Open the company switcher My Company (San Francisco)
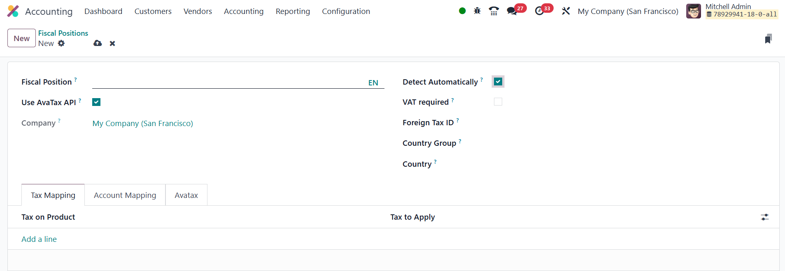Screen dimensions: 785x271 (x=628, y=11)
